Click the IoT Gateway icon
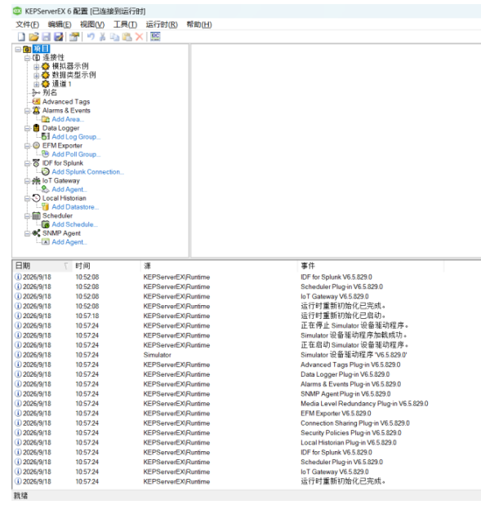Image resolution: width=481 pixels, height=509 pixels. pos(36,180)
